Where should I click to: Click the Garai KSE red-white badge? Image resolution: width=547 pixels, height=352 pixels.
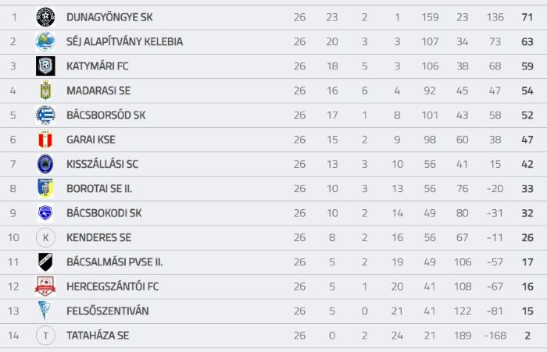[x=45, y=140]
